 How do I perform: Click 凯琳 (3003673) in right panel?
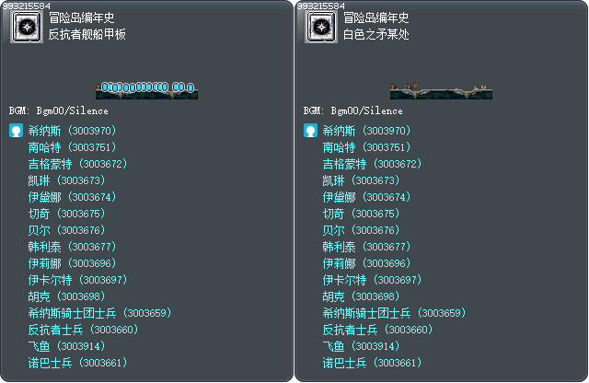[361, 180]
